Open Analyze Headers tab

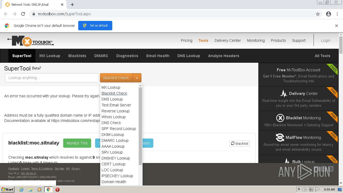coord(224,56)
